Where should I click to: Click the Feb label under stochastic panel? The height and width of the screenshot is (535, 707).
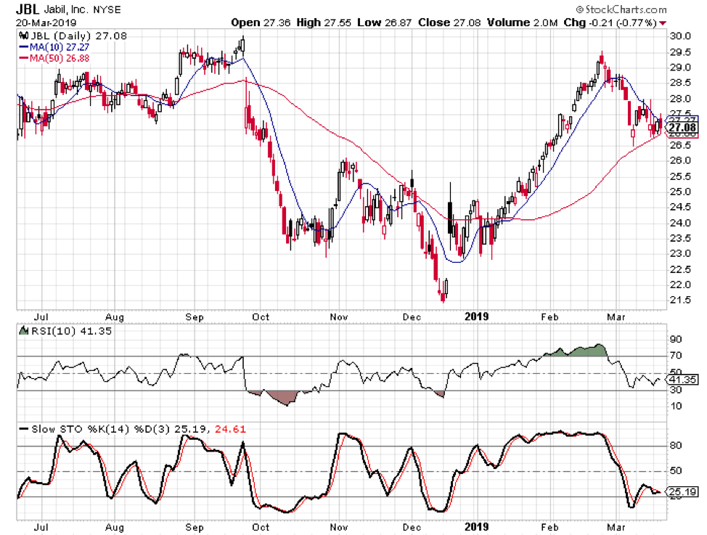click(549, 527)
